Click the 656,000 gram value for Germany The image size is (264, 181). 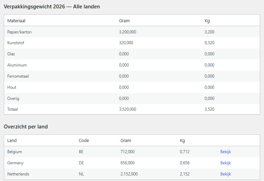click(127, 163)
